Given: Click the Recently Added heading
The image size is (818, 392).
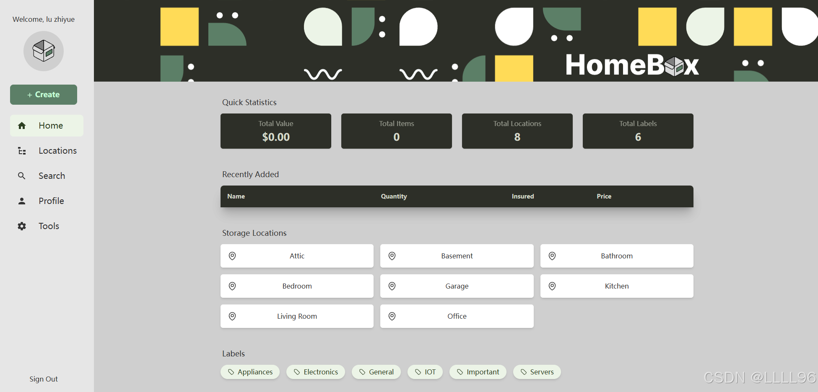Looking at the screenshot, I should 250,174.
